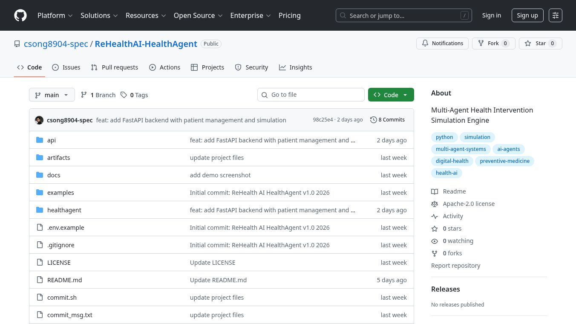Click the commit history clock icon
576x324 pixels.
tap(373, 120)
